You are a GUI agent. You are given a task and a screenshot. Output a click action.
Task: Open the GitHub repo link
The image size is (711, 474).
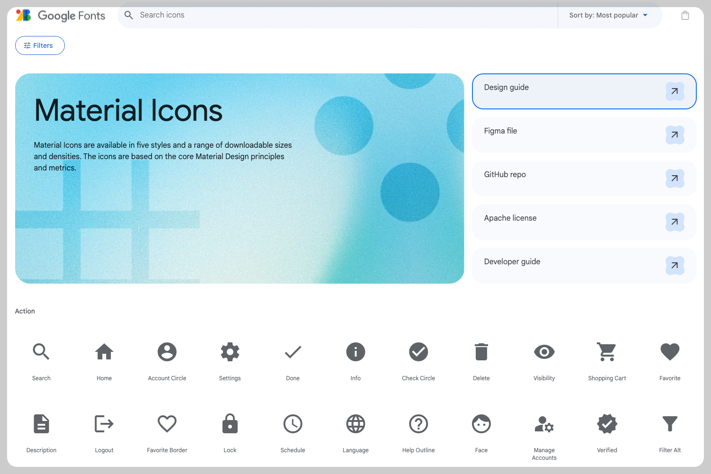click(x=584, y=179)
